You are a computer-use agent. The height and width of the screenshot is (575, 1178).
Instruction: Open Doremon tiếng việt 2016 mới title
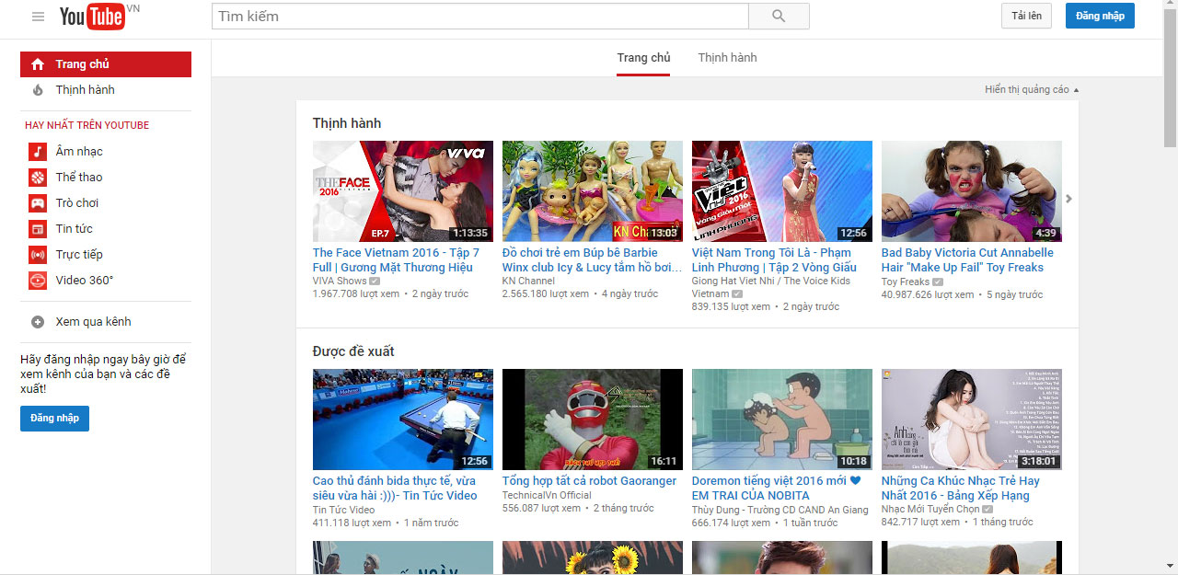776,489
